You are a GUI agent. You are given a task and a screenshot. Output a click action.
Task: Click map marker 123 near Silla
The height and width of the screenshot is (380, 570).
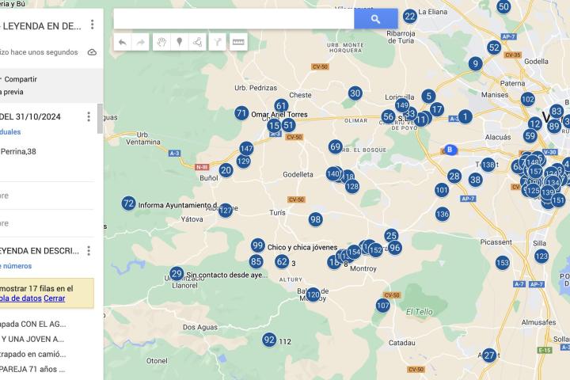tap(541, 256)
